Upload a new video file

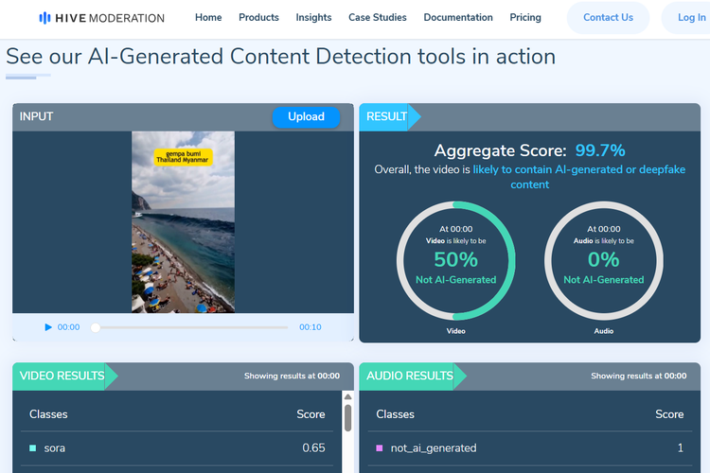306,117
